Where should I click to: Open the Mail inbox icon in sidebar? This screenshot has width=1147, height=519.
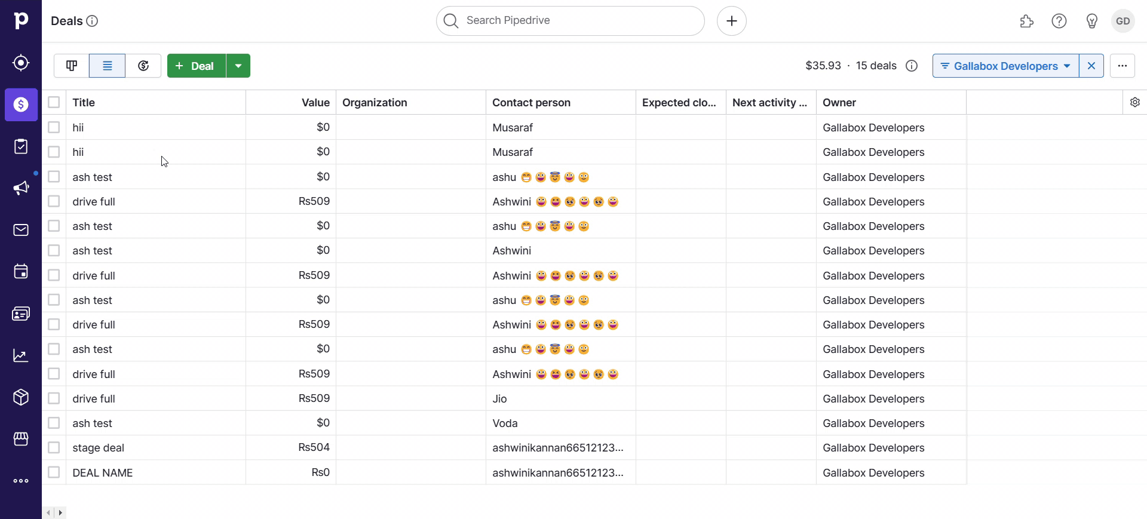(21, 230)
